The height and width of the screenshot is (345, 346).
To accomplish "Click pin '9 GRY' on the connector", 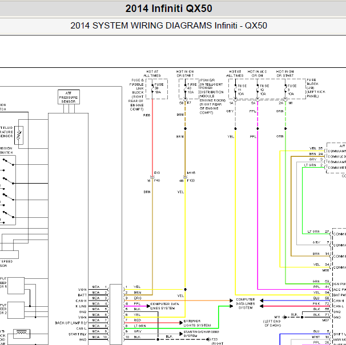I will pos(133,331).
